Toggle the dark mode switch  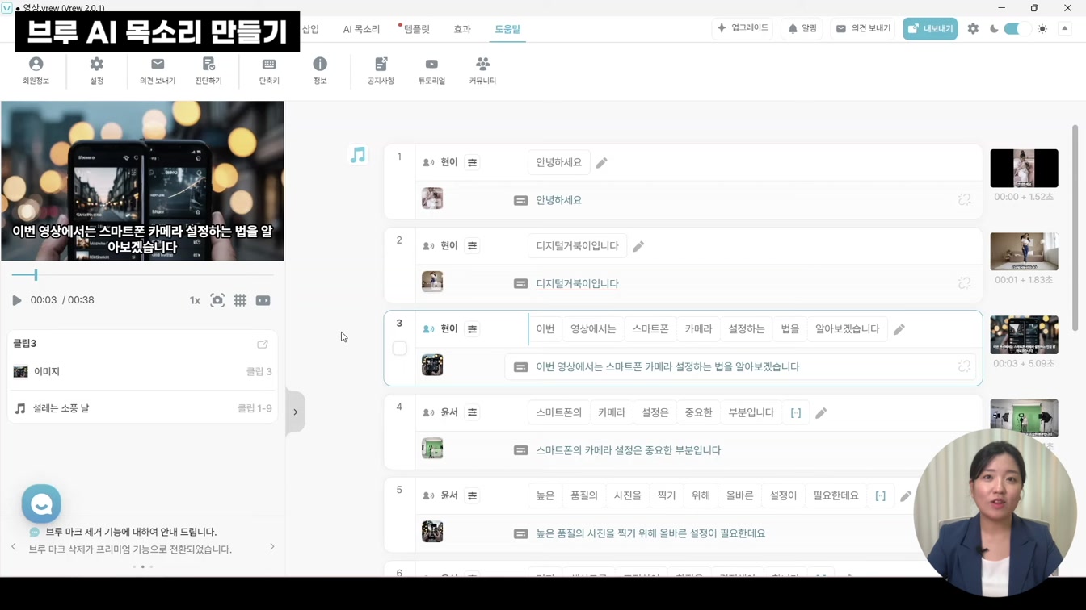point(1017,28)
